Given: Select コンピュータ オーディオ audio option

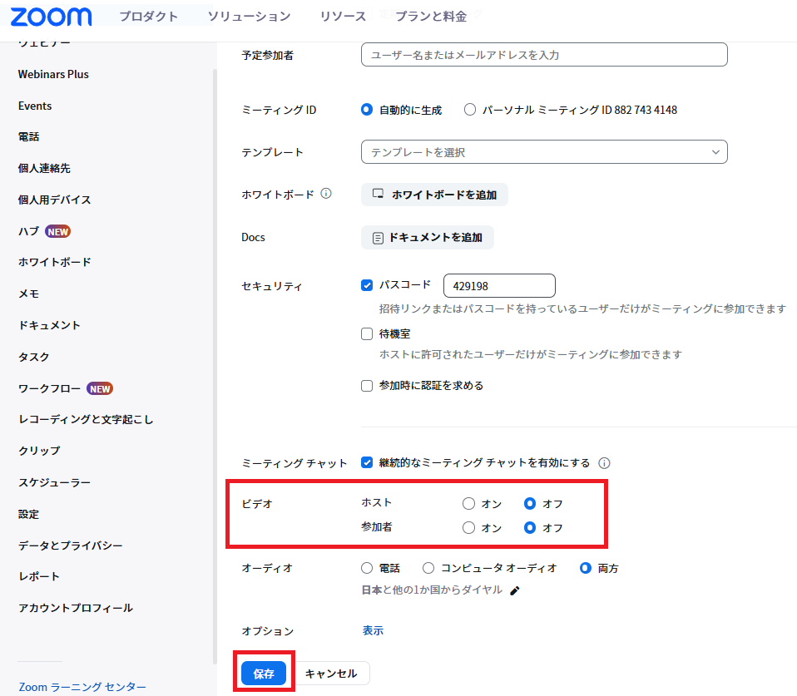Looking at the screenshot, I should tap(428, 569).
